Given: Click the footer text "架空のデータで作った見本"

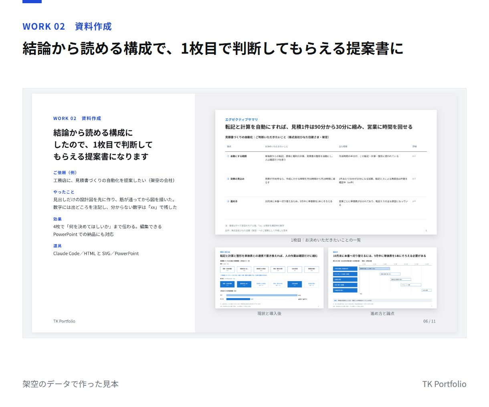Looking at the screenshot, I should pyautogui.click(x=71, y=384).
